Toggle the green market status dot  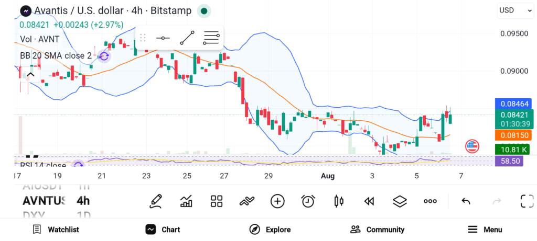click(204, 11)
